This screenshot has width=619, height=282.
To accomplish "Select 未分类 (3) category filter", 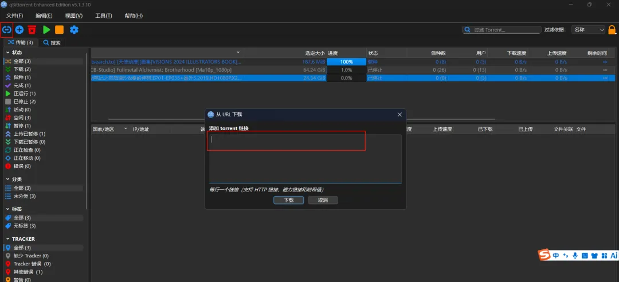I will 44,196.
